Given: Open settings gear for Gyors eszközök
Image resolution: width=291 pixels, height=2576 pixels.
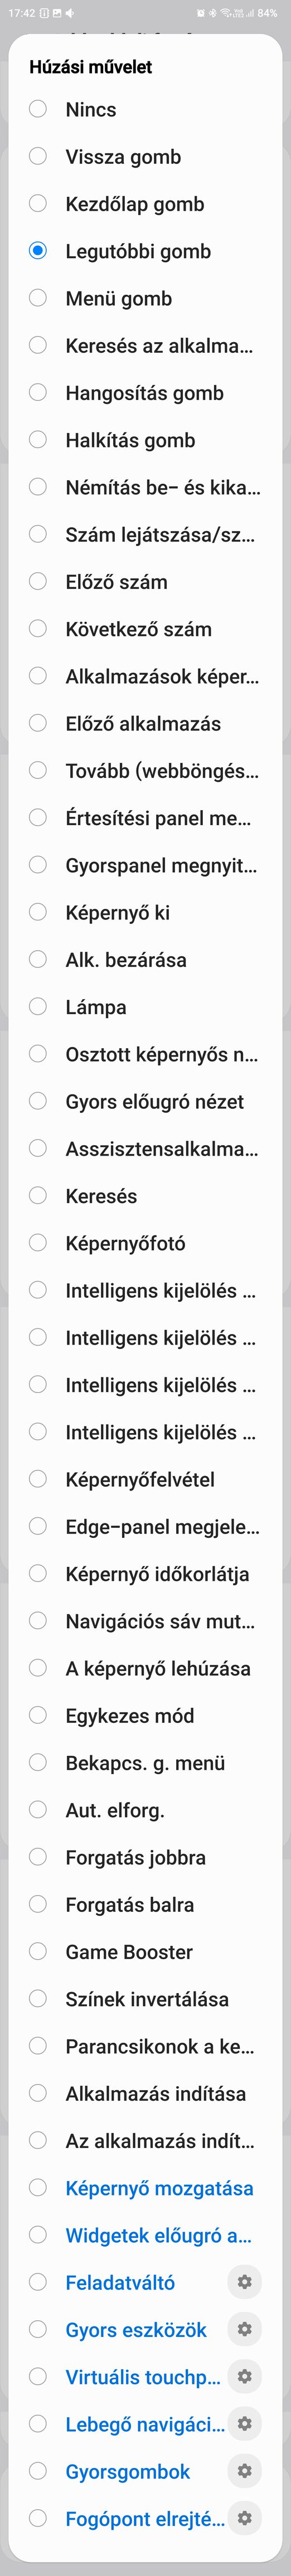Looking at the screenshot, I should pyautogui.click(x=245, y=2329).
